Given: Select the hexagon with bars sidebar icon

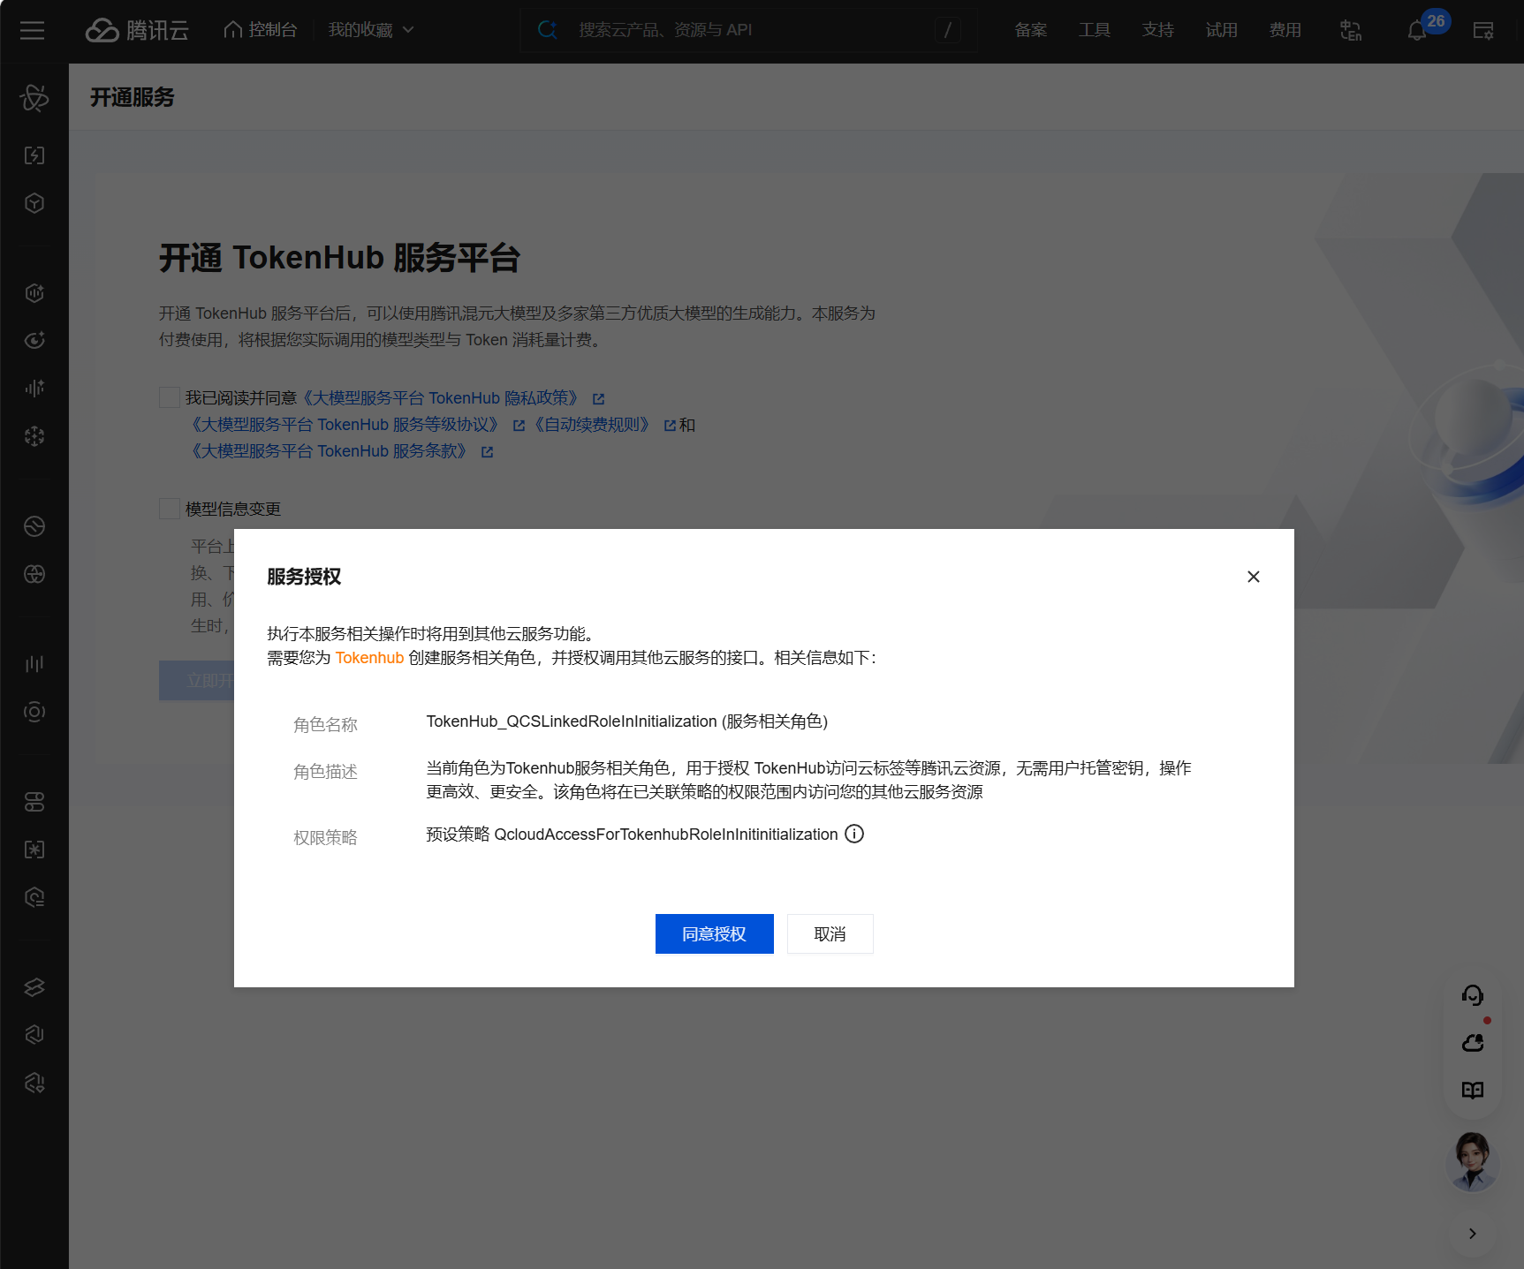Looking at the screenshot, I should pyautogui.click(x=34, y=293).
